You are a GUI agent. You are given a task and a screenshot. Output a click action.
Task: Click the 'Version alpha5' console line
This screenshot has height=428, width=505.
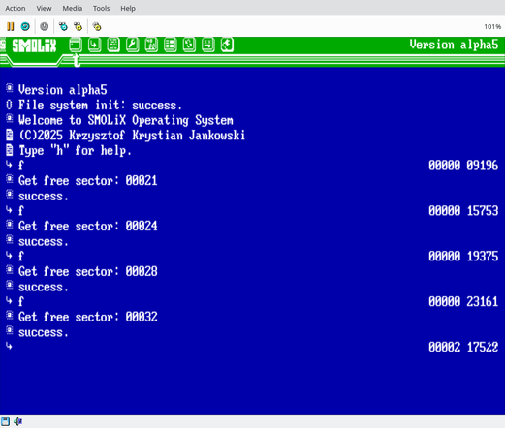pos(63,90)
